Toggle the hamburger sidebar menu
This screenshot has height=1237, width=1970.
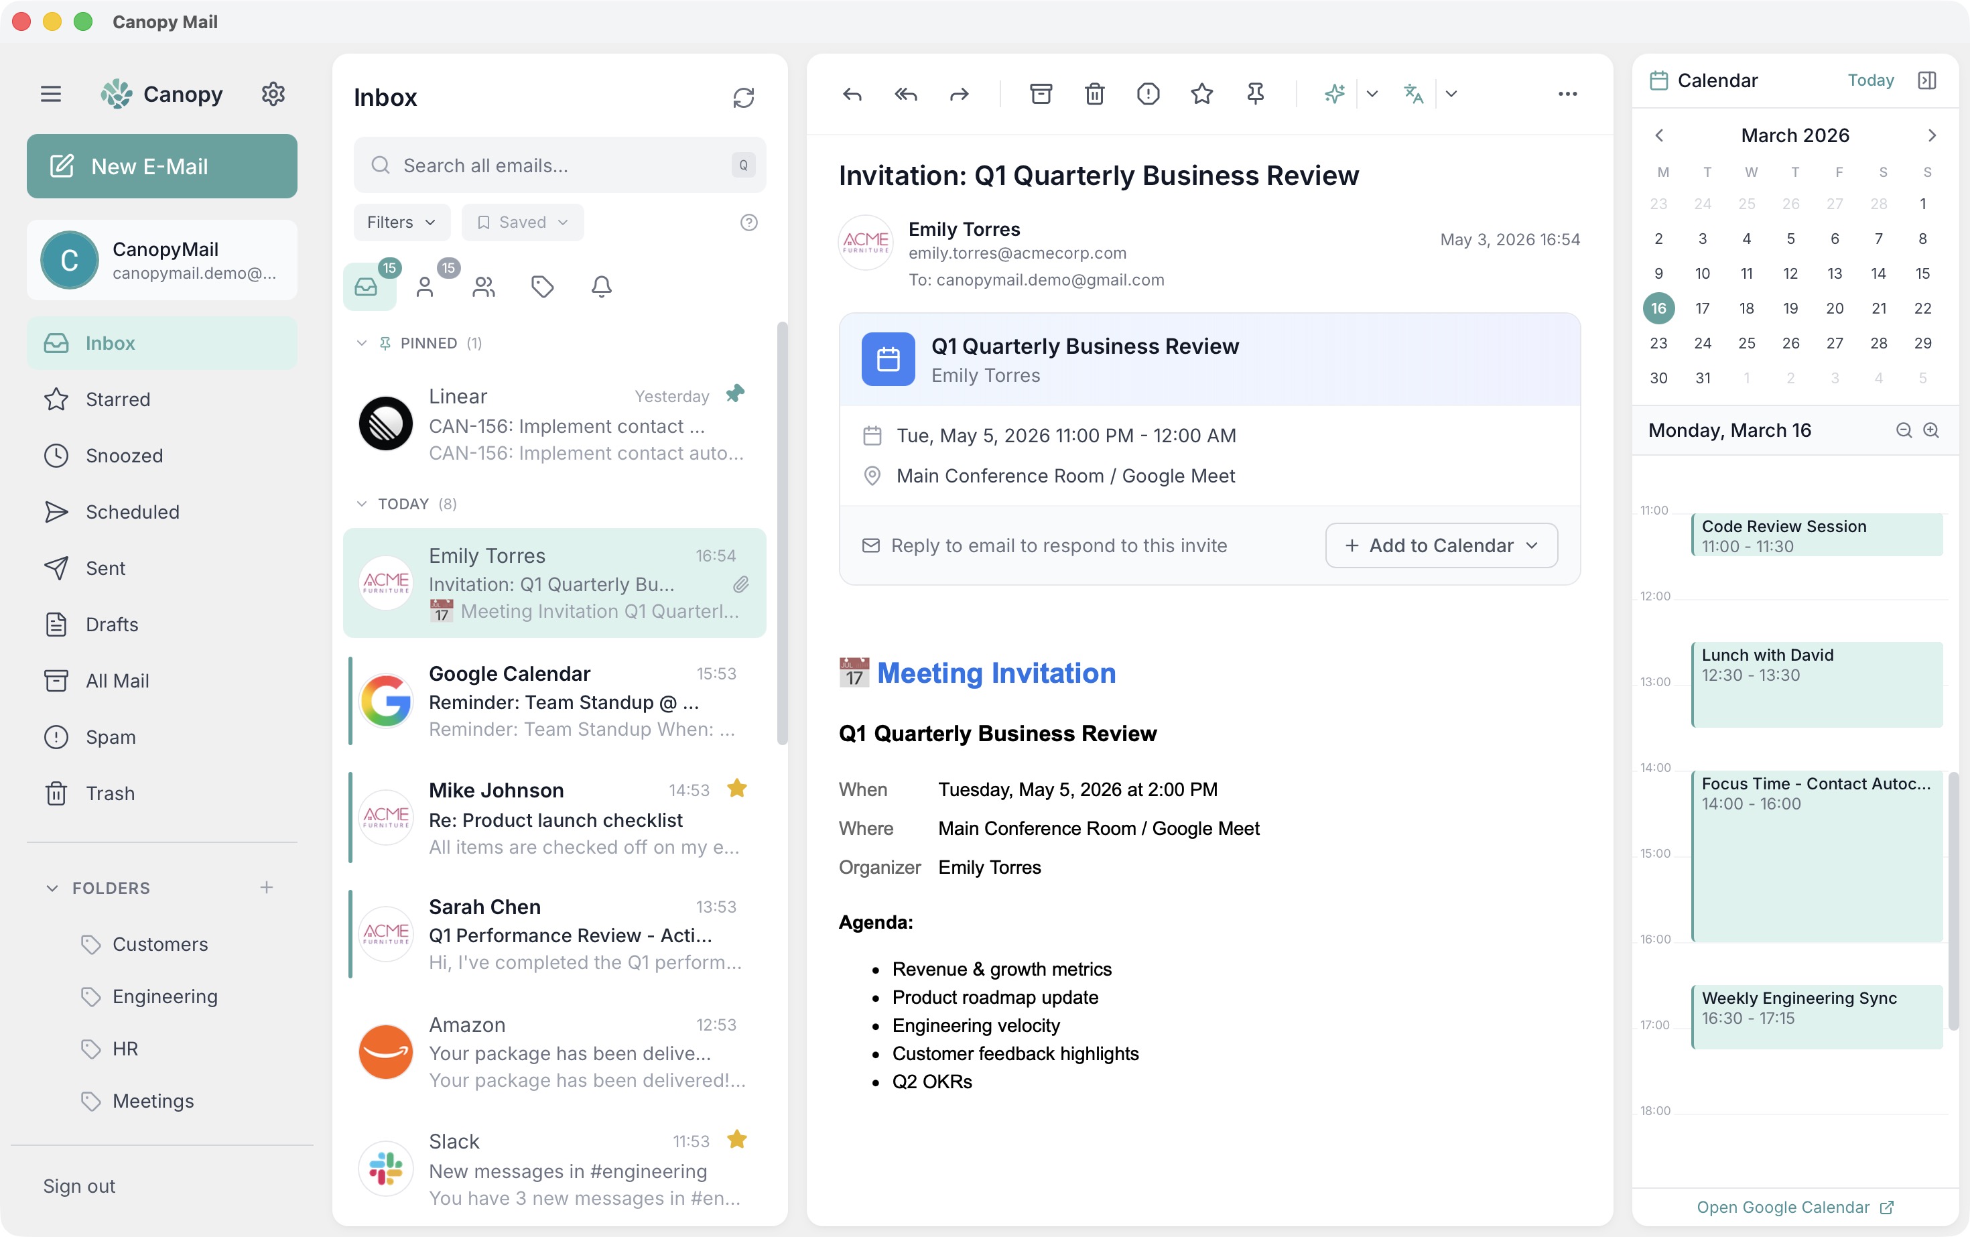point(51,94)
